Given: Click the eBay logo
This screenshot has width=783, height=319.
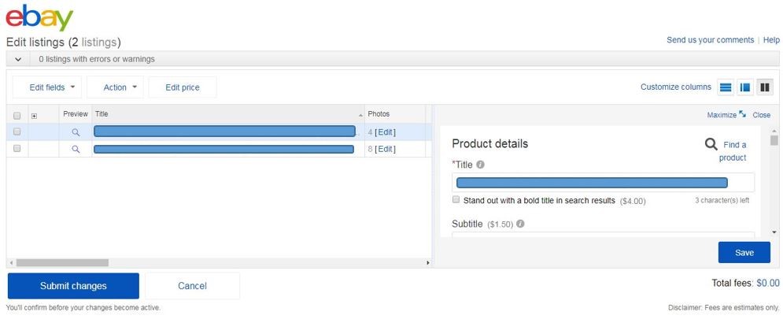Looking at the screenshot, I should click(x=39, y=18).
